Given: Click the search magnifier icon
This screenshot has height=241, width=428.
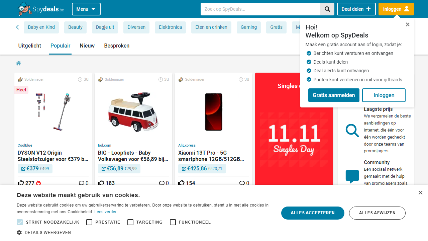Looking at the screenshot, I should click(x=327, y=9).
